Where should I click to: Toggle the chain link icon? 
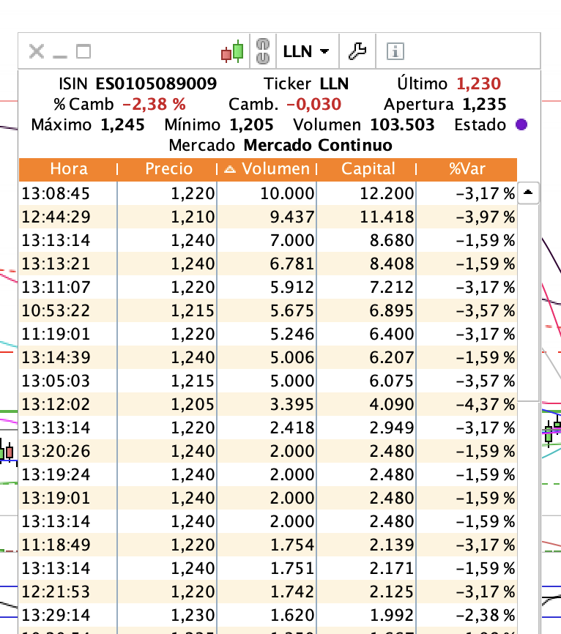coord(263,51)
